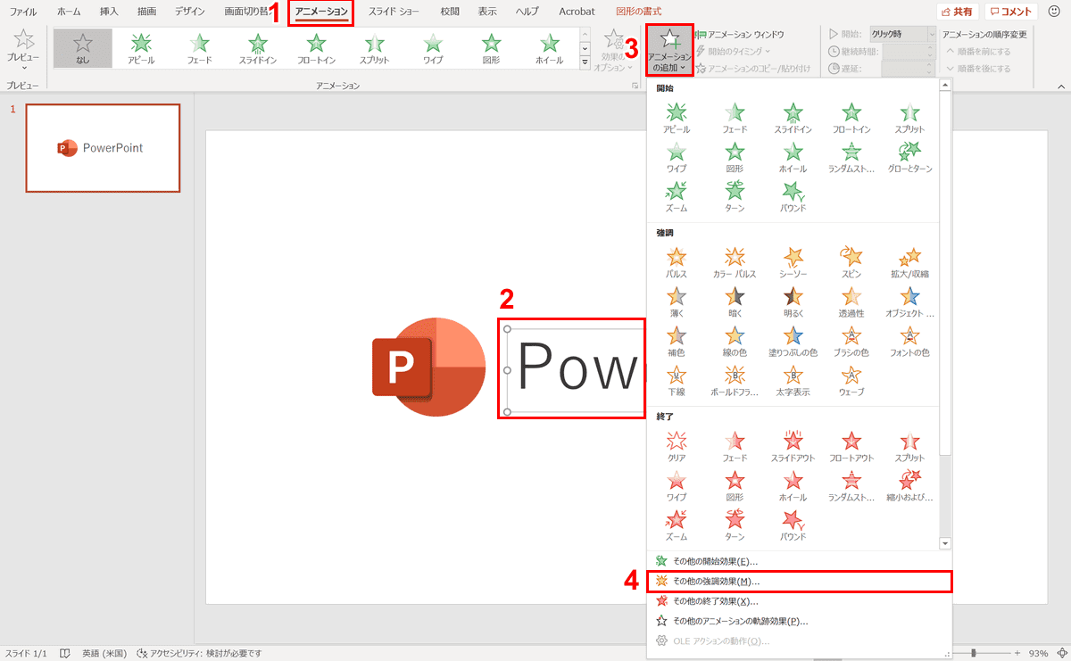Select 塗りつぶしの色 emphasis effect
This screenshot has height=661, width=1071.
click(793, 342)
